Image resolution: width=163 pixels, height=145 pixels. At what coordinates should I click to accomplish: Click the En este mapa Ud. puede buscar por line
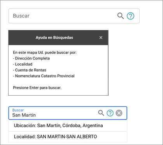click(x=45, y=52)
